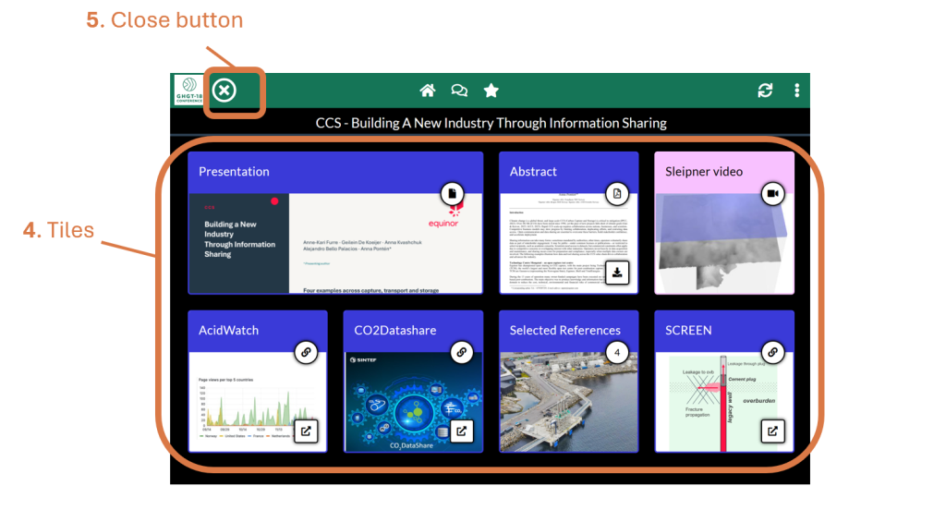Click the refresh arrows icon
The image size is (946, 510).
pyautogui.click(x=765, y=91)
